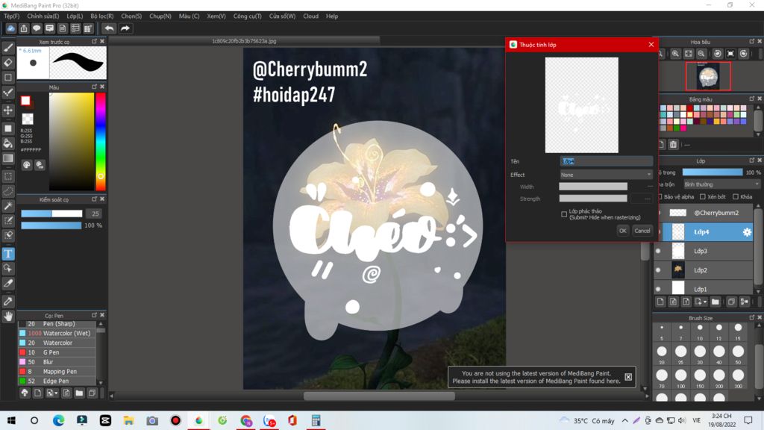The width and height of the screenshot is (764, 430).
Task: Select the Watercolor (Wet) brush
Action: point(57,334)
